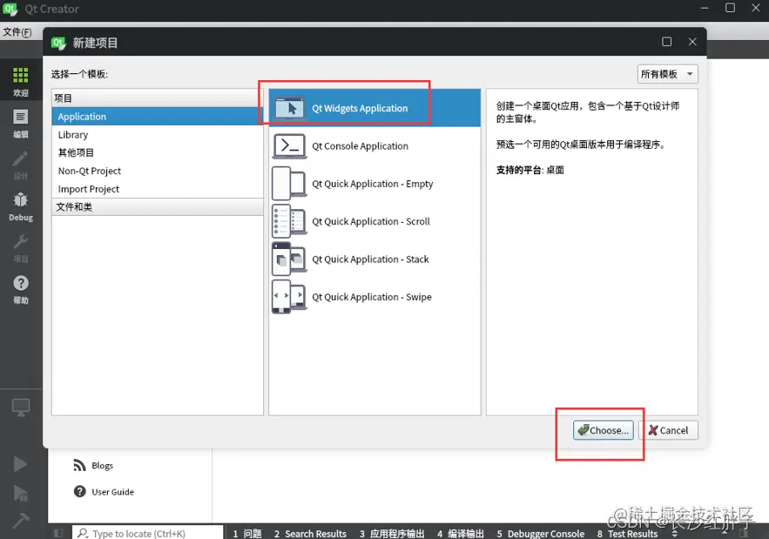
Task: Click the Start Debugging run icon
Action: click(x=21, y=493)
